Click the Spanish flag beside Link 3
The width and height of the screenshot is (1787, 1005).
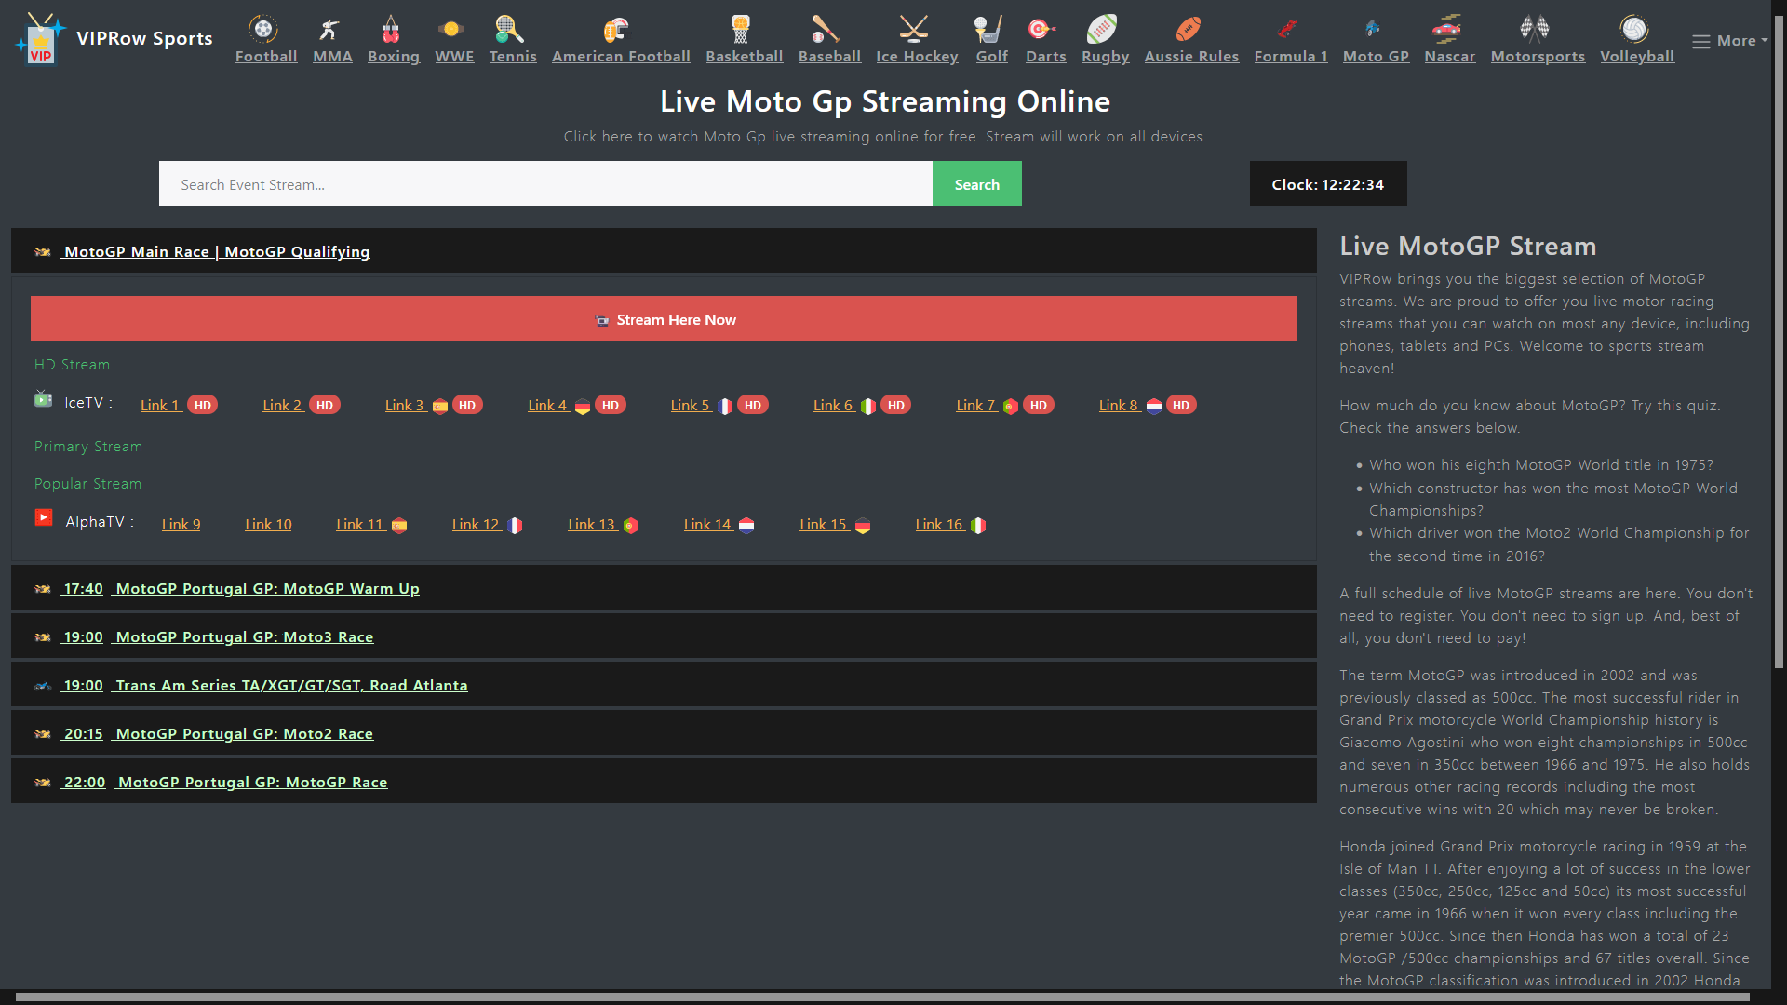coord(440,406)
